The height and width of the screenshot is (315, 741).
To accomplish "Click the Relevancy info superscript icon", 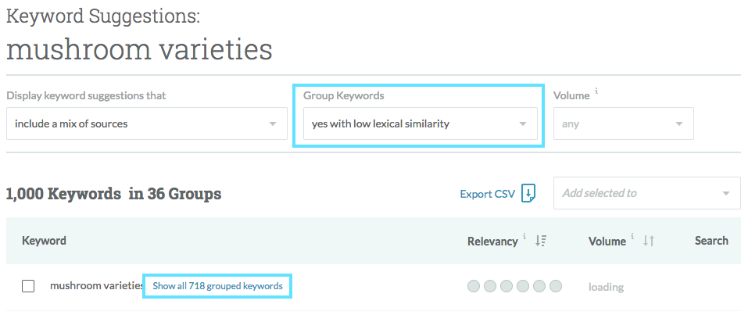I will point(524,238).
